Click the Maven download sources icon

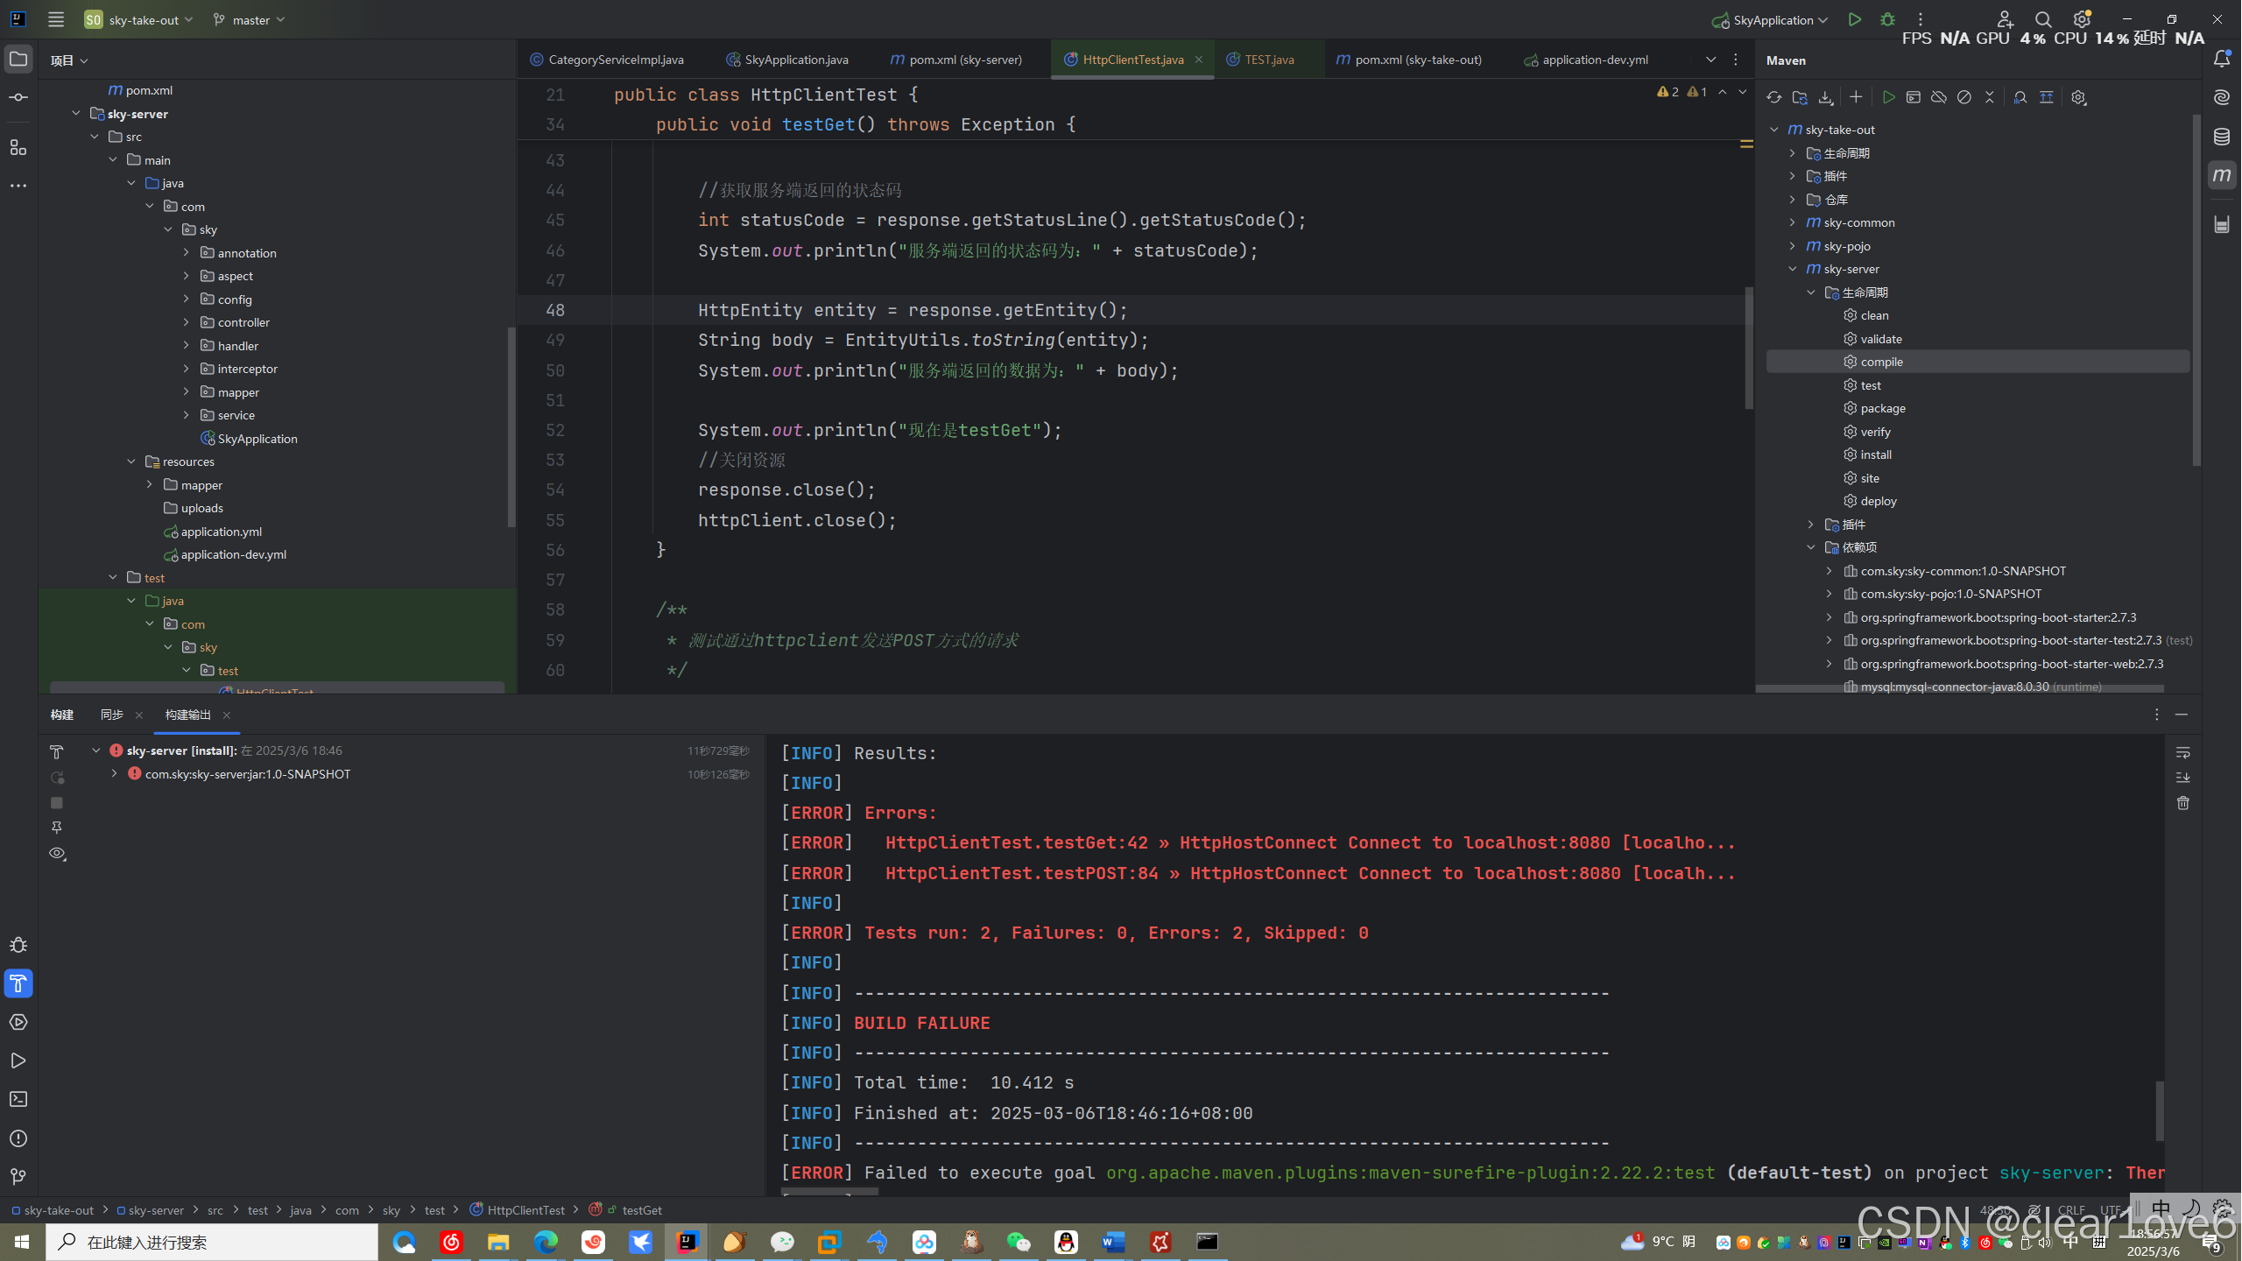(x=1825, y=97)
